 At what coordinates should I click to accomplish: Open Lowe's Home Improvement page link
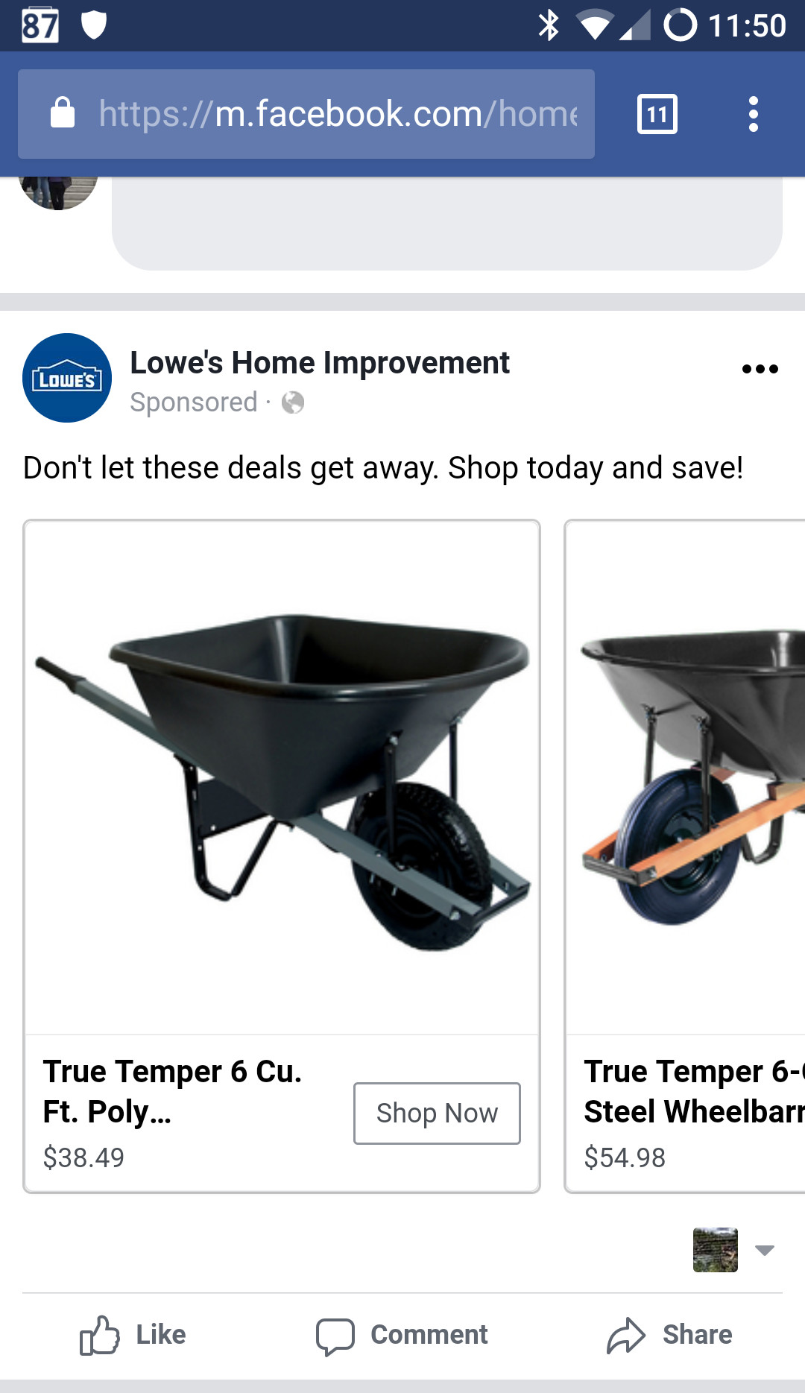(320, 363)
